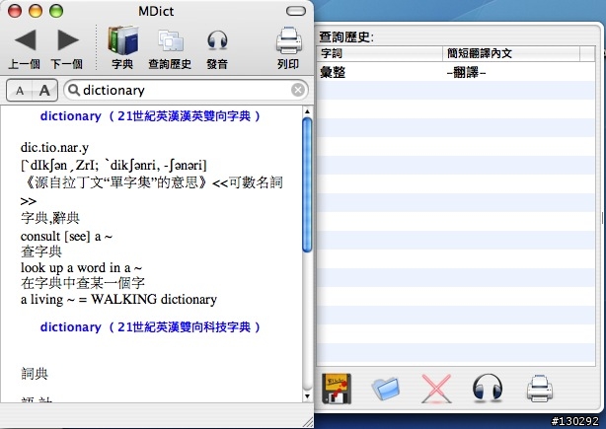Click the 詞典 translation in second entry
606x429 pixels.
(x=35, y=374)
